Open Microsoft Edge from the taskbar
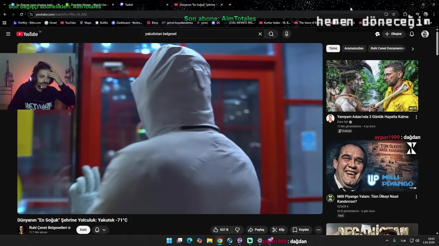The width and height of the screenshot is (439, 246). coord(189,241)
